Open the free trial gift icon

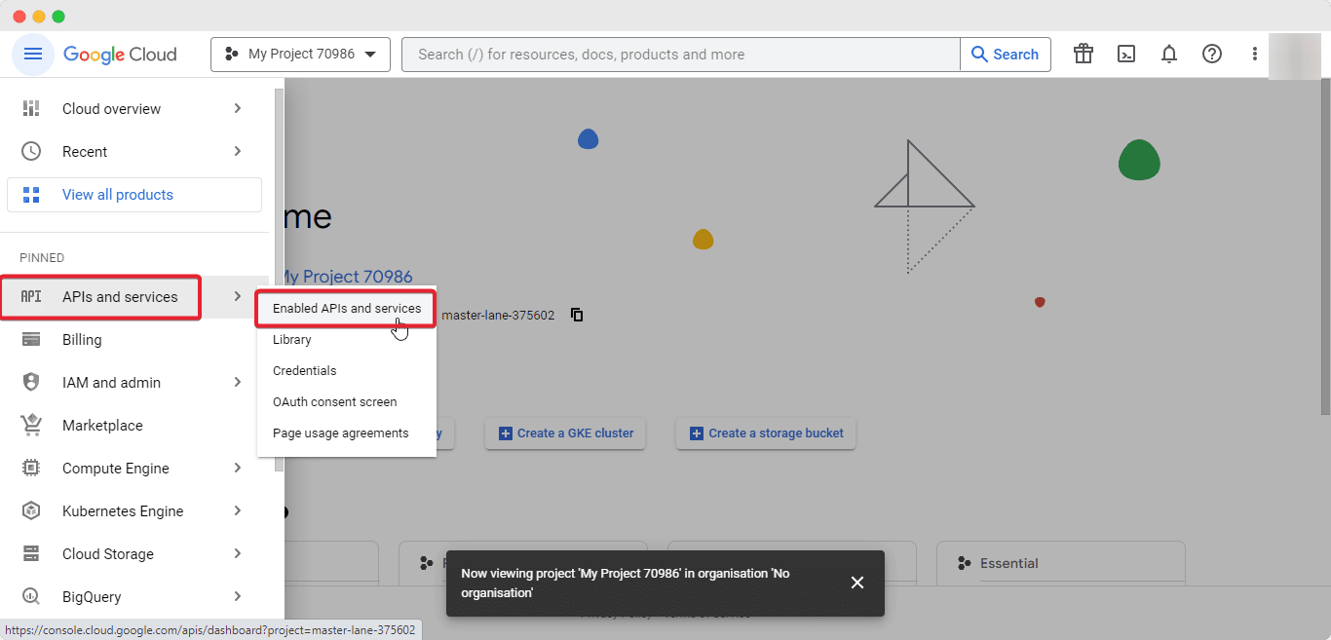click(x=1083, y=55)
